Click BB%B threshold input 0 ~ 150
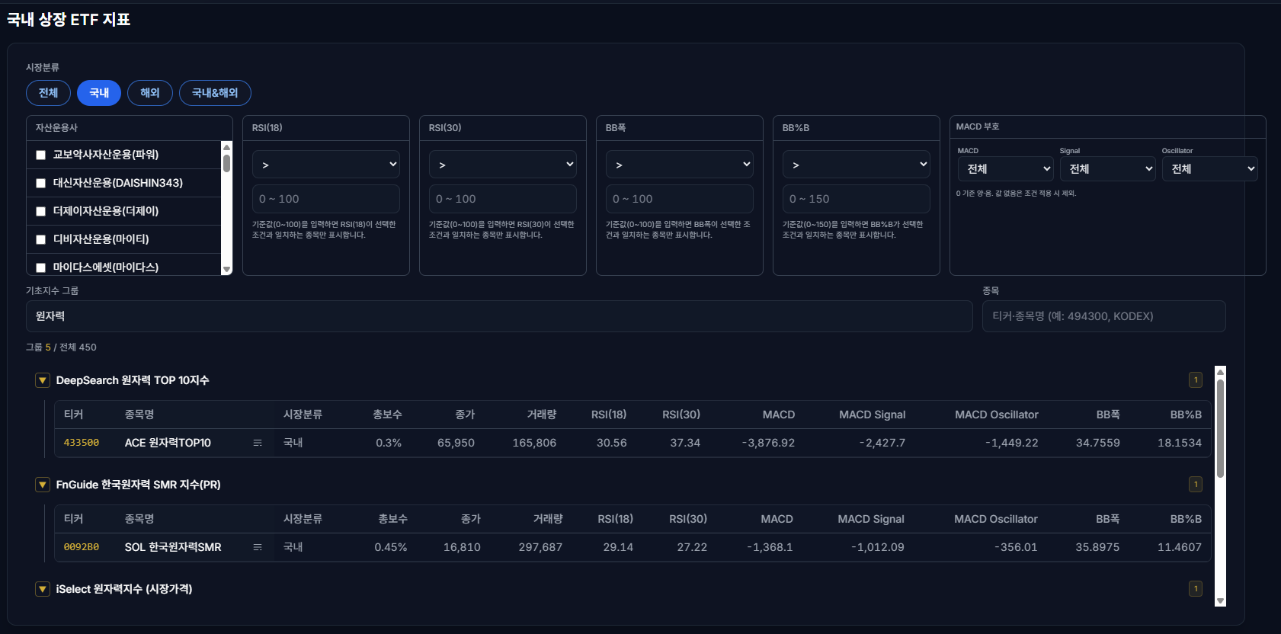1281x634 pixels. tap(857, 199)
